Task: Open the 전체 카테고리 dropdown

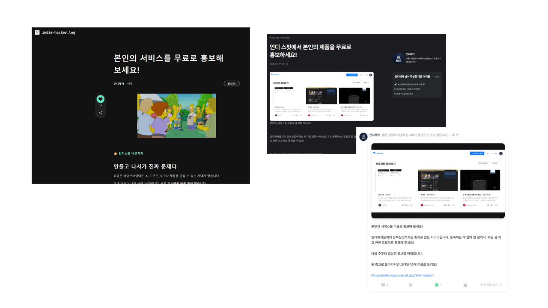Action: point(483,163)
